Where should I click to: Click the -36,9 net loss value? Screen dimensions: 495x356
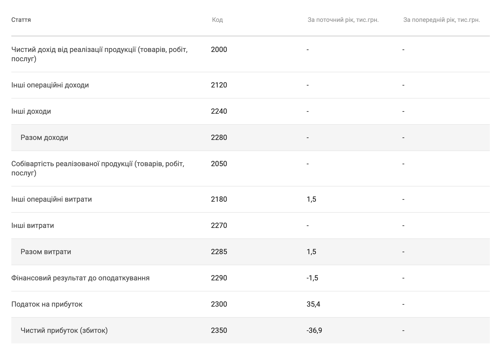point(314,331)
